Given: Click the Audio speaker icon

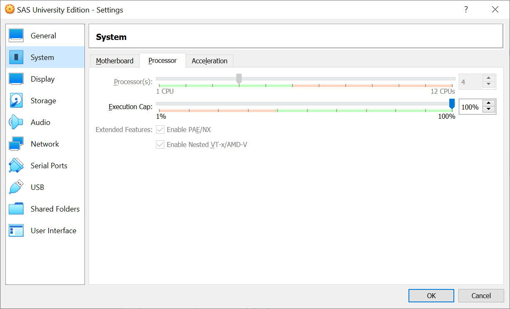Looking at the screenshot, I should pos(16,122).
